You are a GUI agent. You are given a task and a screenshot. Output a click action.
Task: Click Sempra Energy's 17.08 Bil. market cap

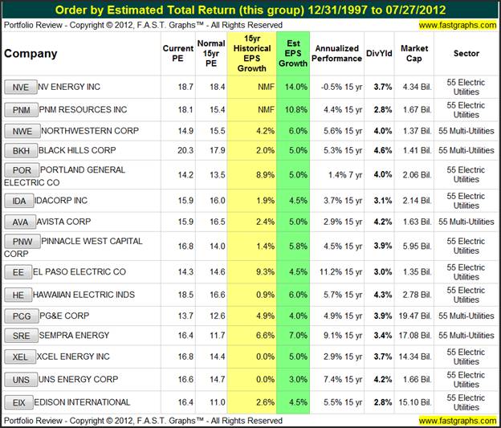pyautogui.click(x=415, y=336)
